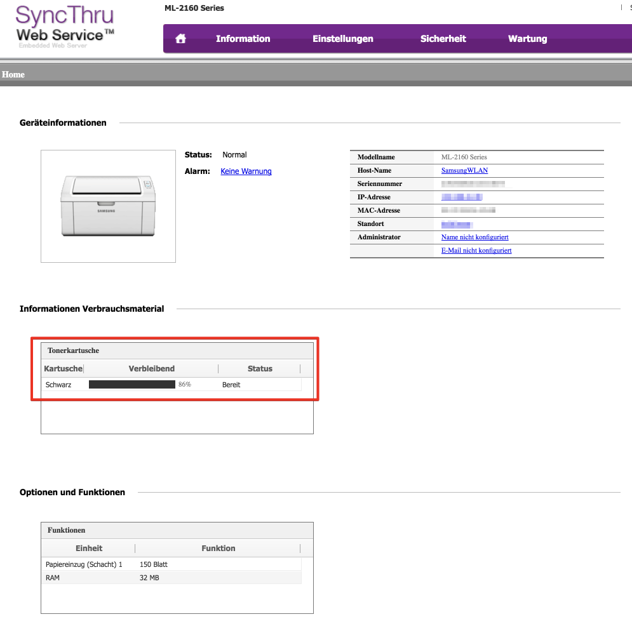Click the 32 MB value
The width and height of the screenshot is (632, 619).
pos(149,578)
